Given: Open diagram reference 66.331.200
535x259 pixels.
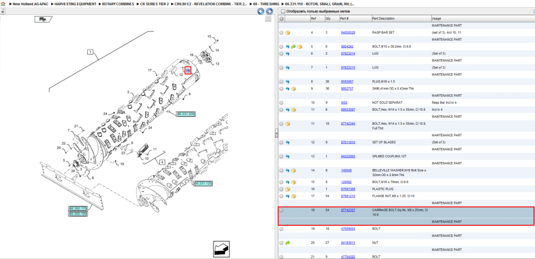Looking at the screenshot, I should click(x=186, y=114).
